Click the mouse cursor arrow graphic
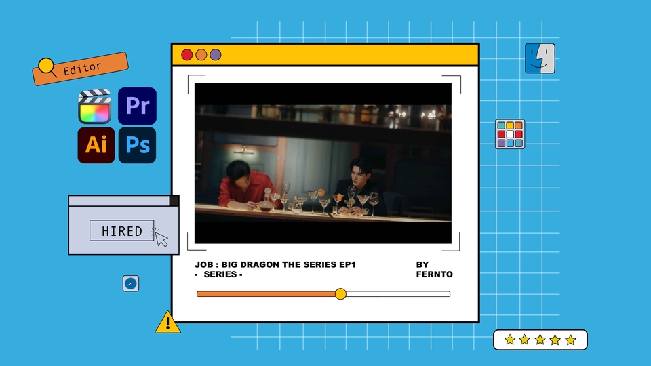The width and height of the screenshot is (651, 366). [161, 239]
